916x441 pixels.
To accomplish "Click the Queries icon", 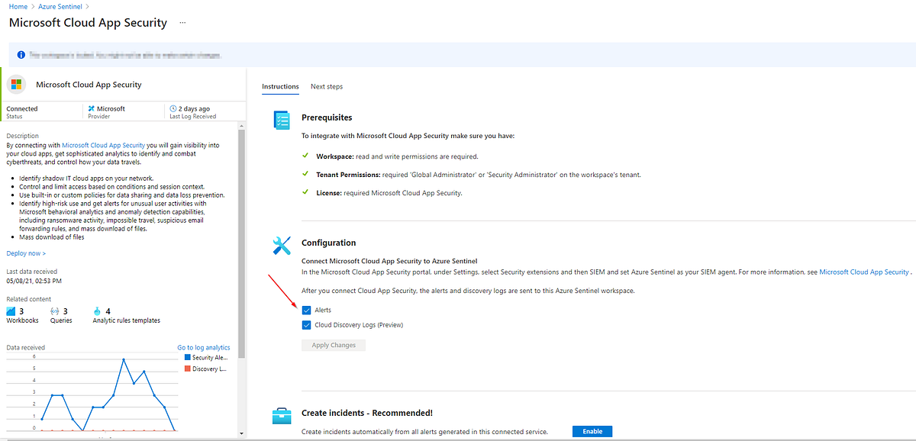I will click(55, 311).
